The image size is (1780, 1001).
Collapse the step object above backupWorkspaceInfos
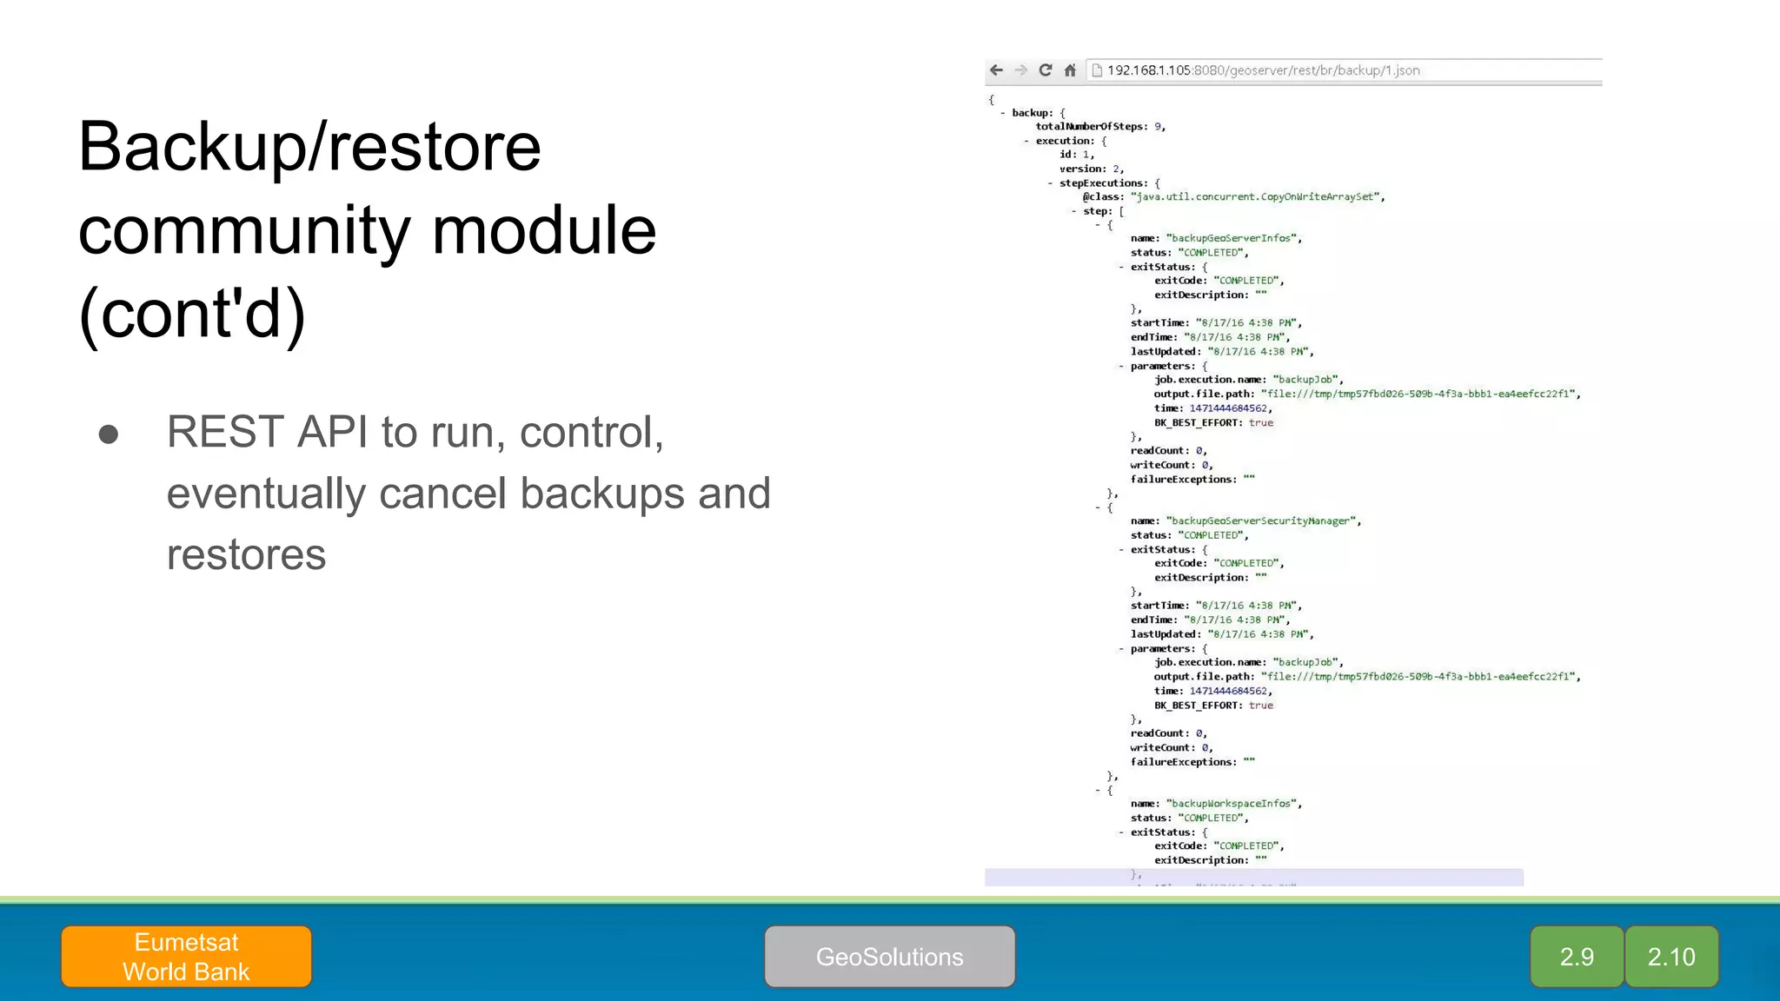(1098, 790)
